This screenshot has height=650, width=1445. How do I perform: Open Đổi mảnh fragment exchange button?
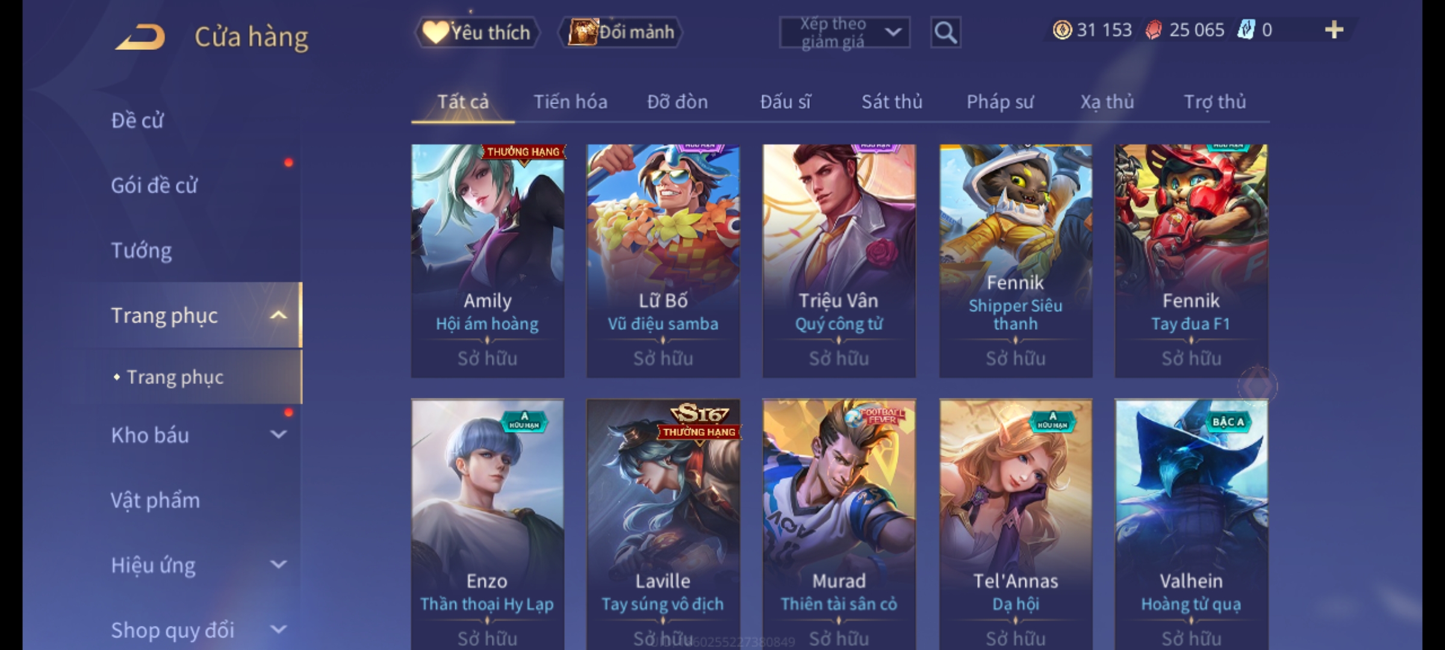pyautogui.click(x=621, y=32)
